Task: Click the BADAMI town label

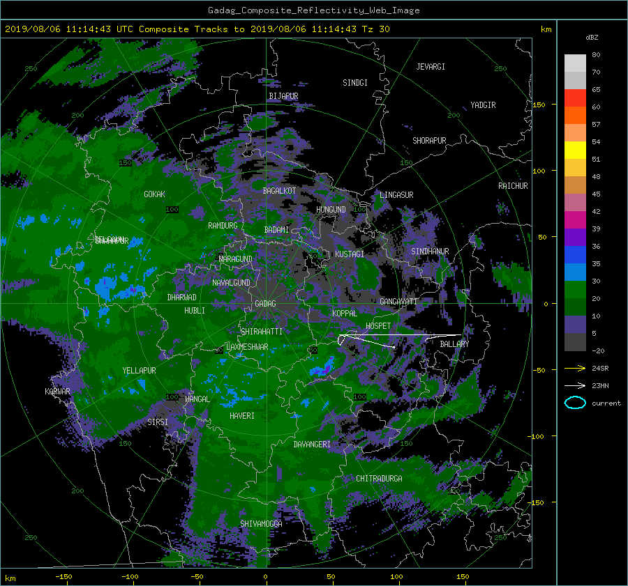Action: [x=276, y=230]
